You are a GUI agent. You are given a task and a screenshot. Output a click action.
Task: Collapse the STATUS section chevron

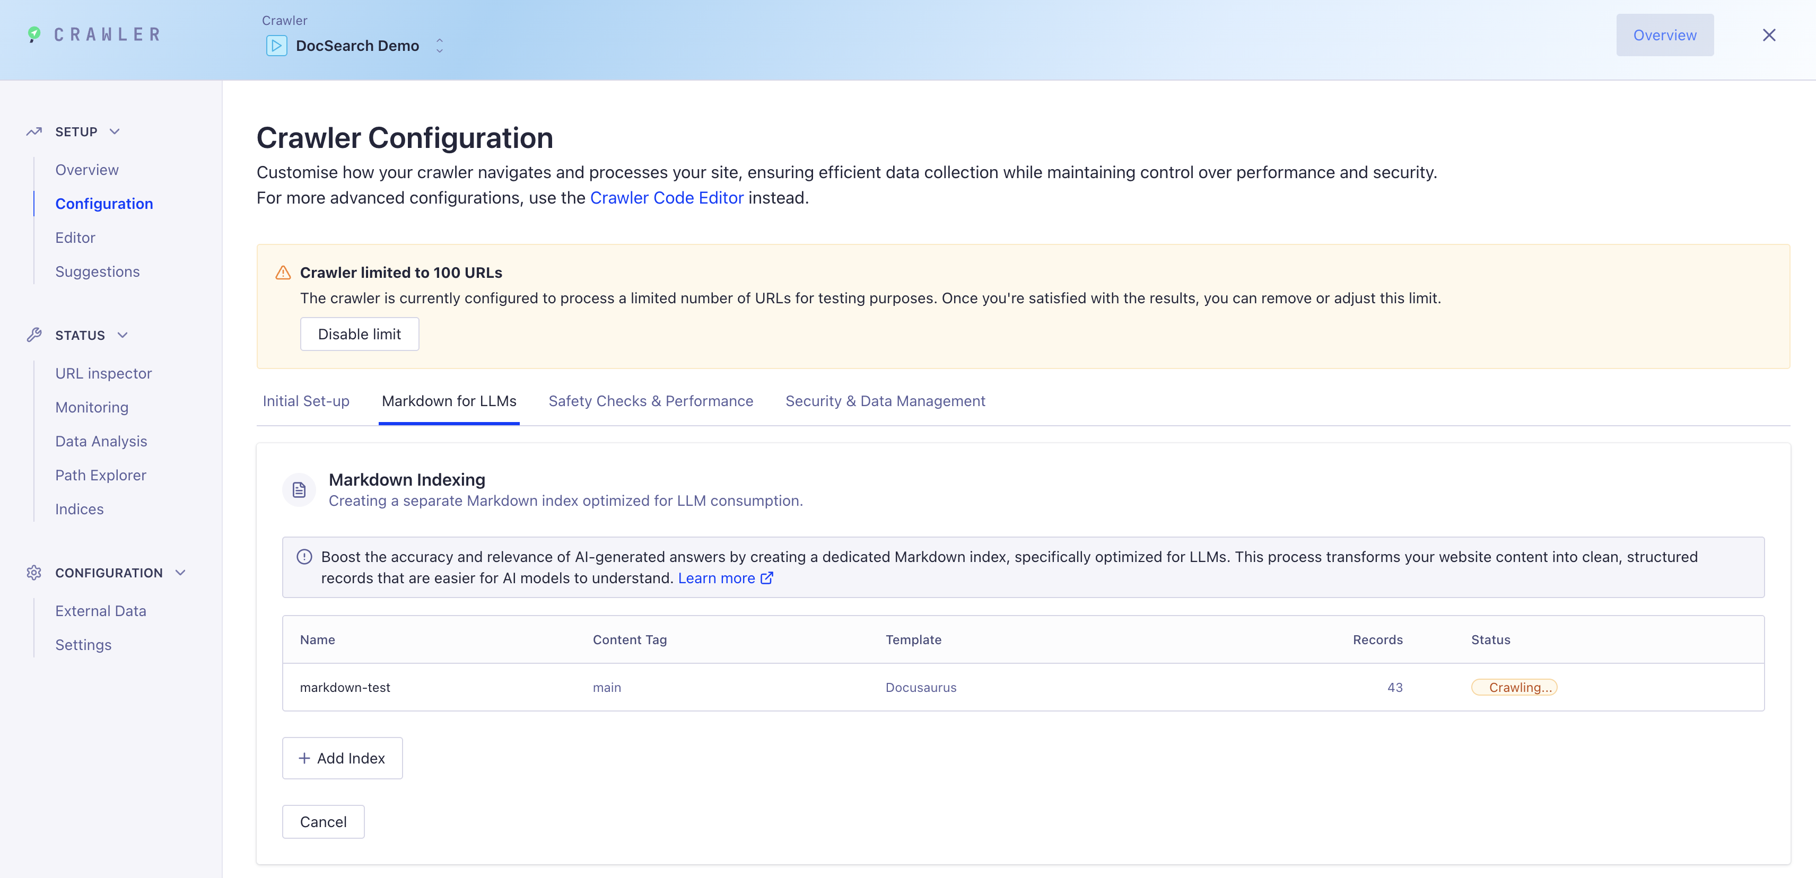123,335
